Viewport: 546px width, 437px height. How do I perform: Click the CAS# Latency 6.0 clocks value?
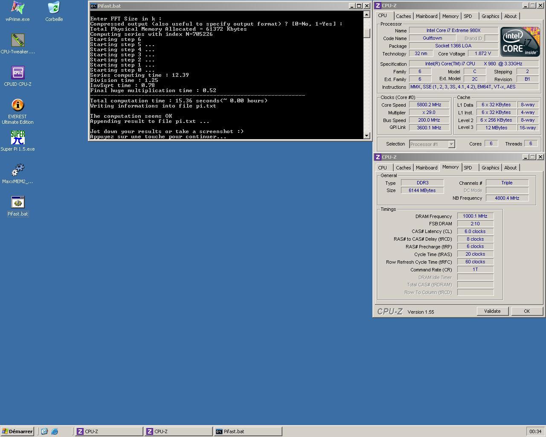tap(475, 231)
